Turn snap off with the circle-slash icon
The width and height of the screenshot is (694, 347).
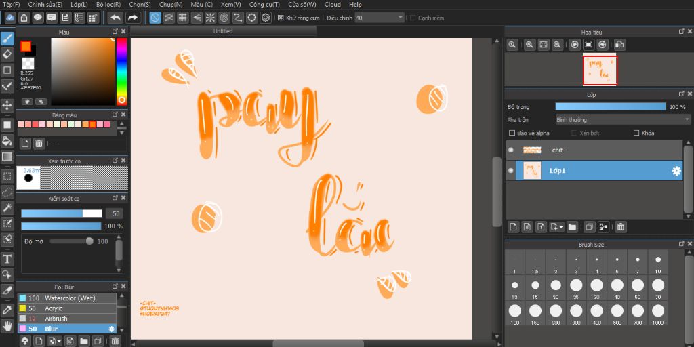click(x=155, y=18)
